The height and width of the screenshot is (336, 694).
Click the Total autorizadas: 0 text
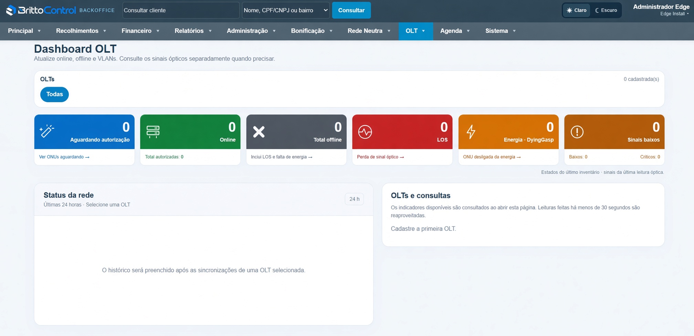click(x=164, y=157)
